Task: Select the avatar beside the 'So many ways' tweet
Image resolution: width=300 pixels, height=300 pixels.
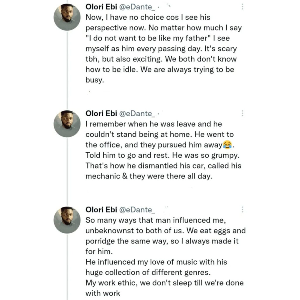Action: tap(67, 220)
